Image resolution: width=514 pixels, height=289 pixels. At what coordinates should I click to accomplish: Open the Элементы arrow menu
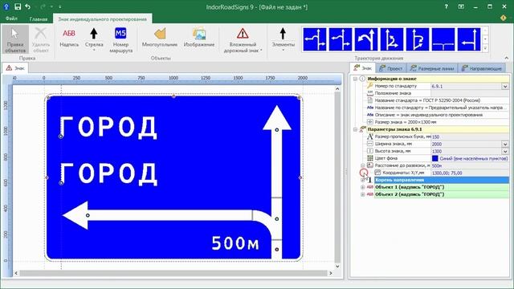coord(283,39)
